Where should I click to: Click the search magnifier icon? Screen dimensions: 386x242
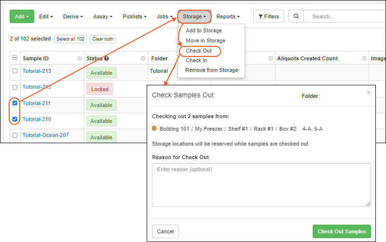click(x=296, y=16)
